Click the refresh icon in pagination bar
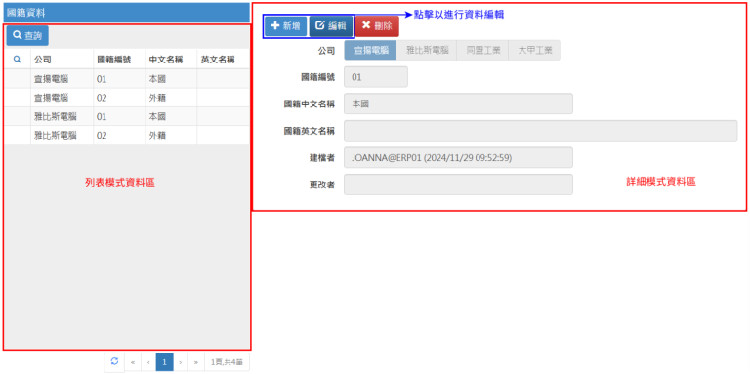This screenshot has width=750, height=374. pyautogui.click(x=114, y=362)
